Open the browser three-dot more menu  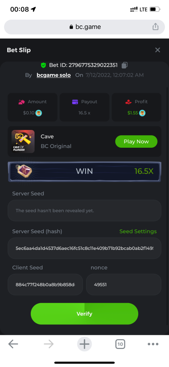tap(153, 344)
